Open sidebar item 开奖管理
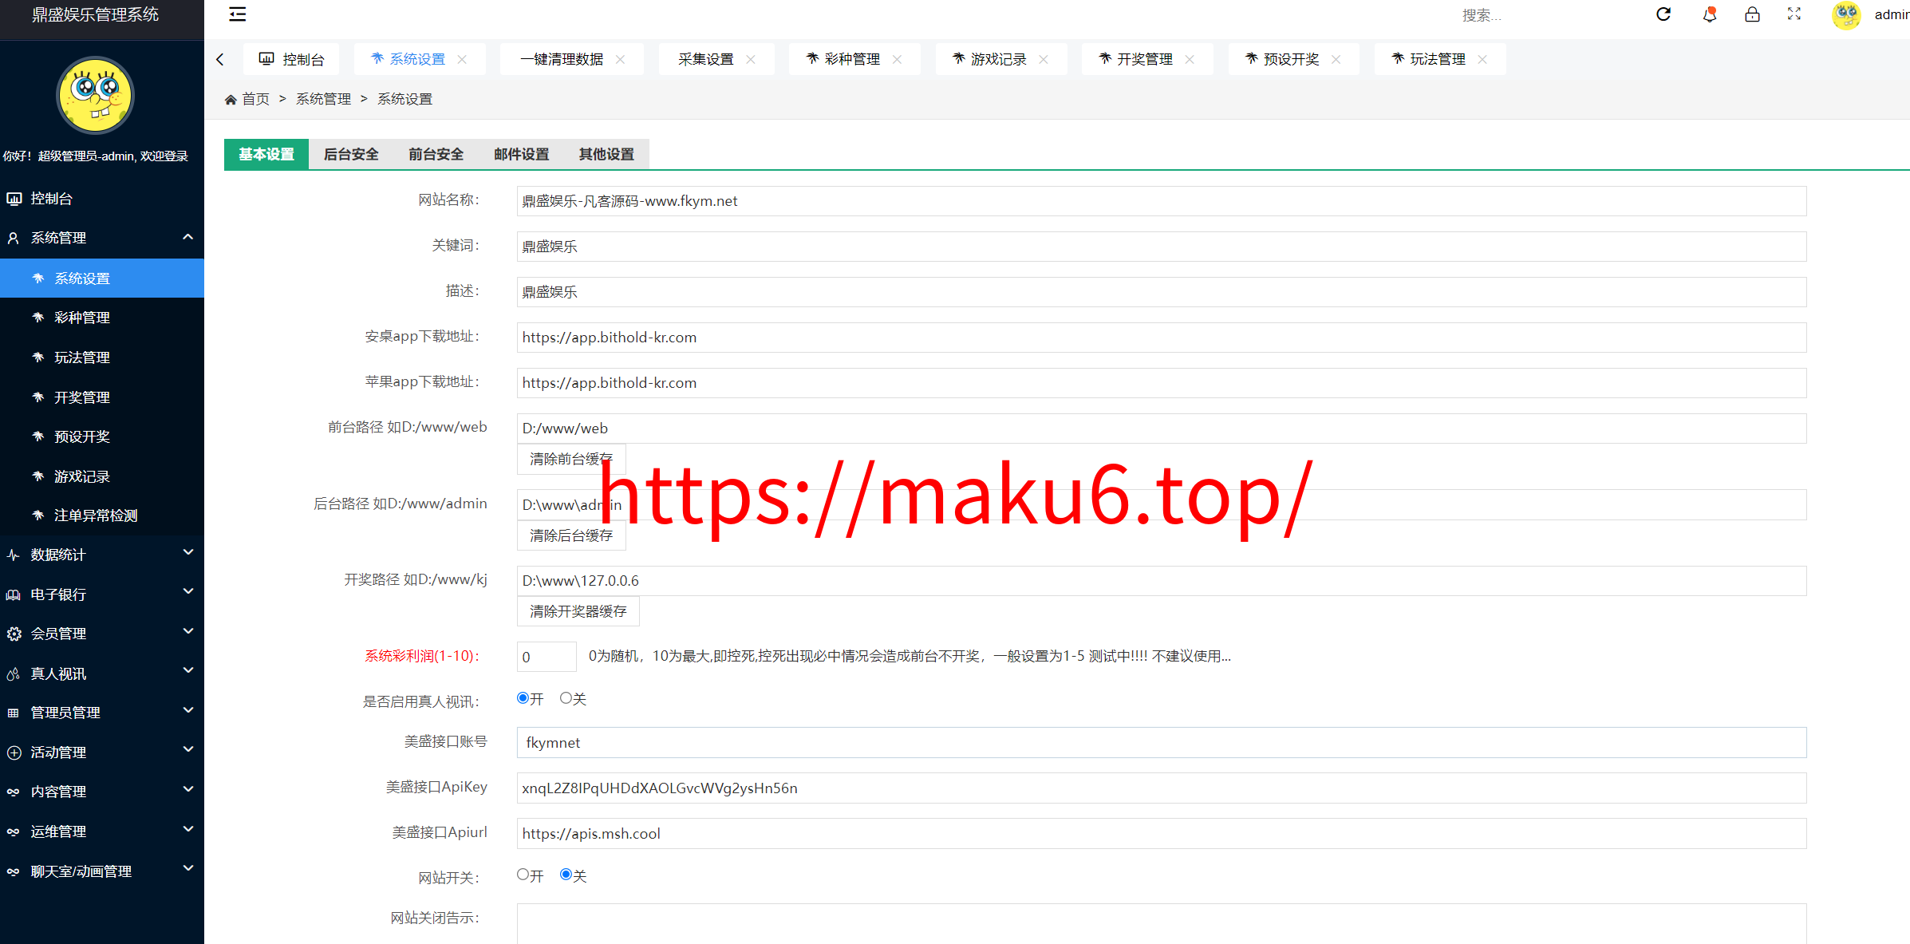The height and width of the screenshot is (944, 1910). pyautogui.click(x=102, y=397)
